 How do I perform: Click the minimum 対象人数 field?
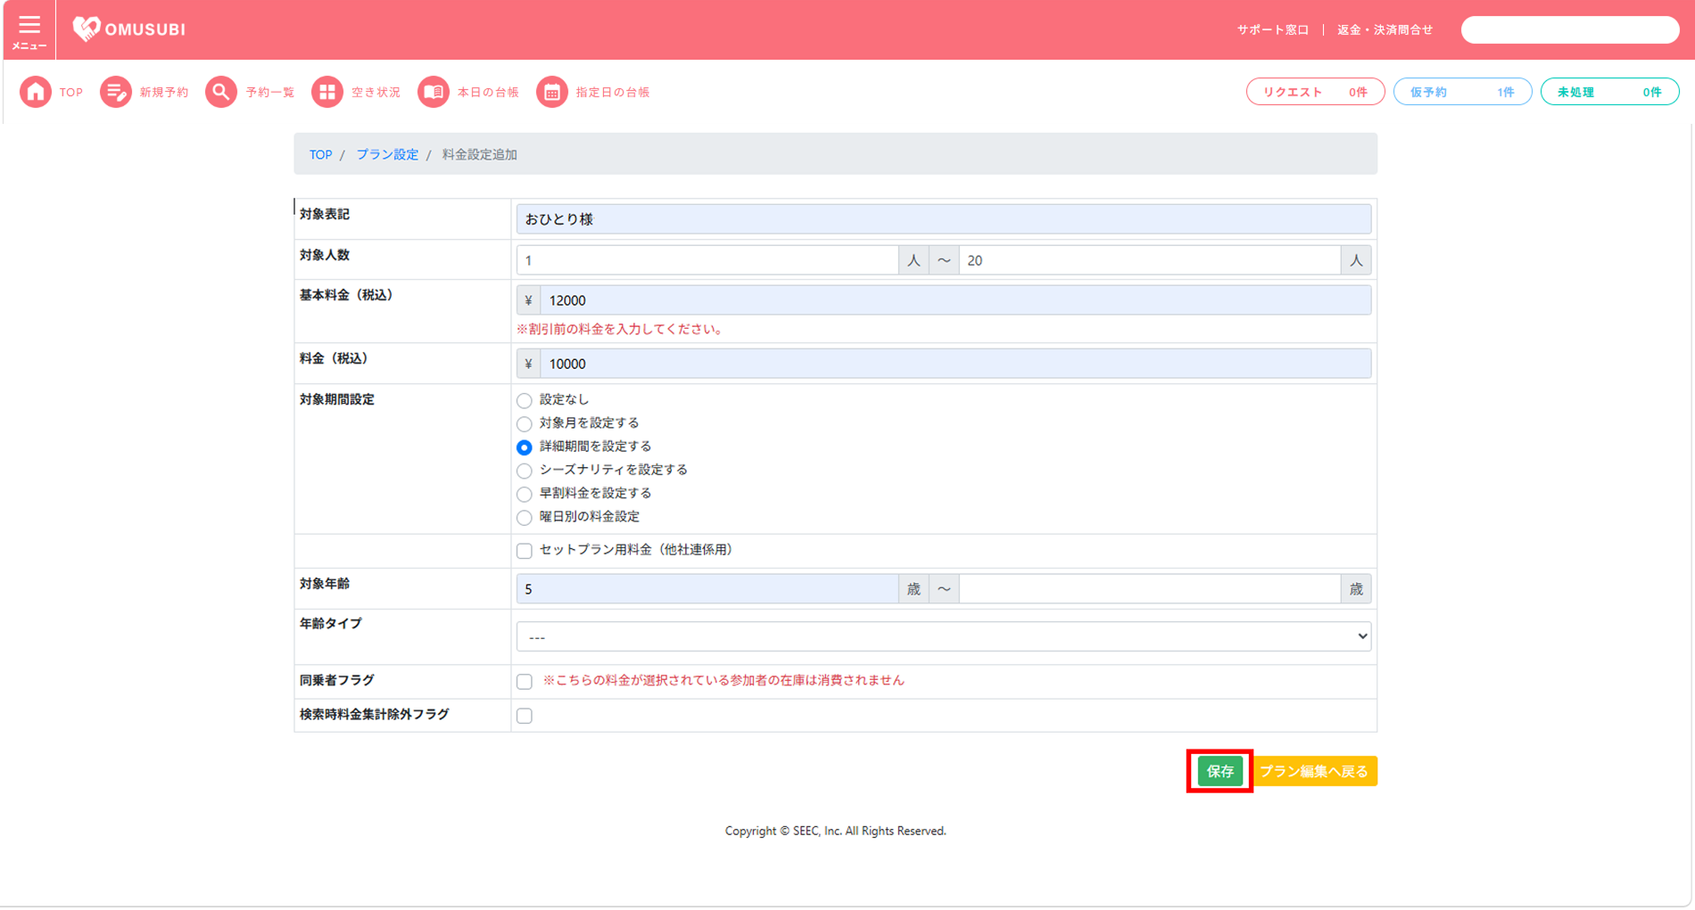click(x=707, y=260)
